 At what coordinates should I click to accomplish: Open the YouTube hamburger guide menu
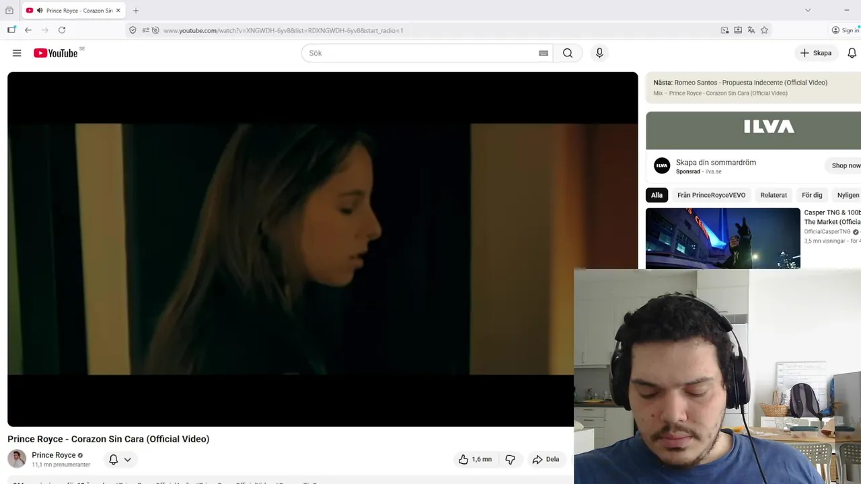17,53
